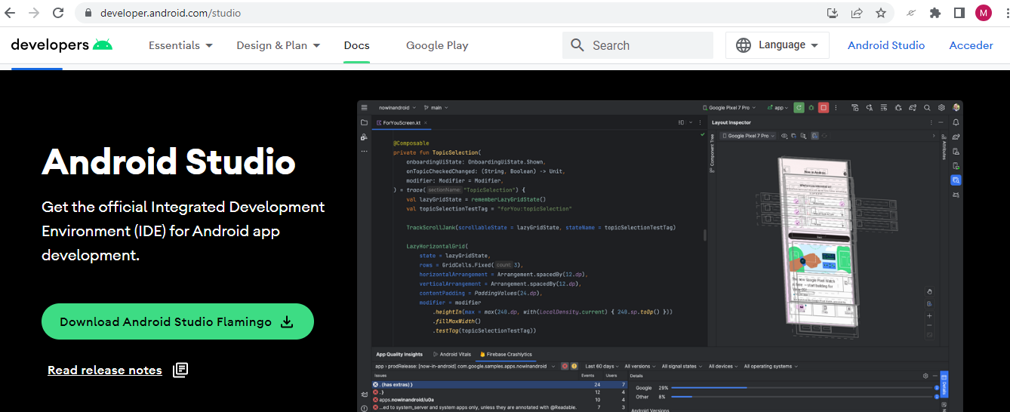Screen dimensions: 1010x412
Task: Click green rerun button in Android Studio screenshot
Action: pos(799,108)
